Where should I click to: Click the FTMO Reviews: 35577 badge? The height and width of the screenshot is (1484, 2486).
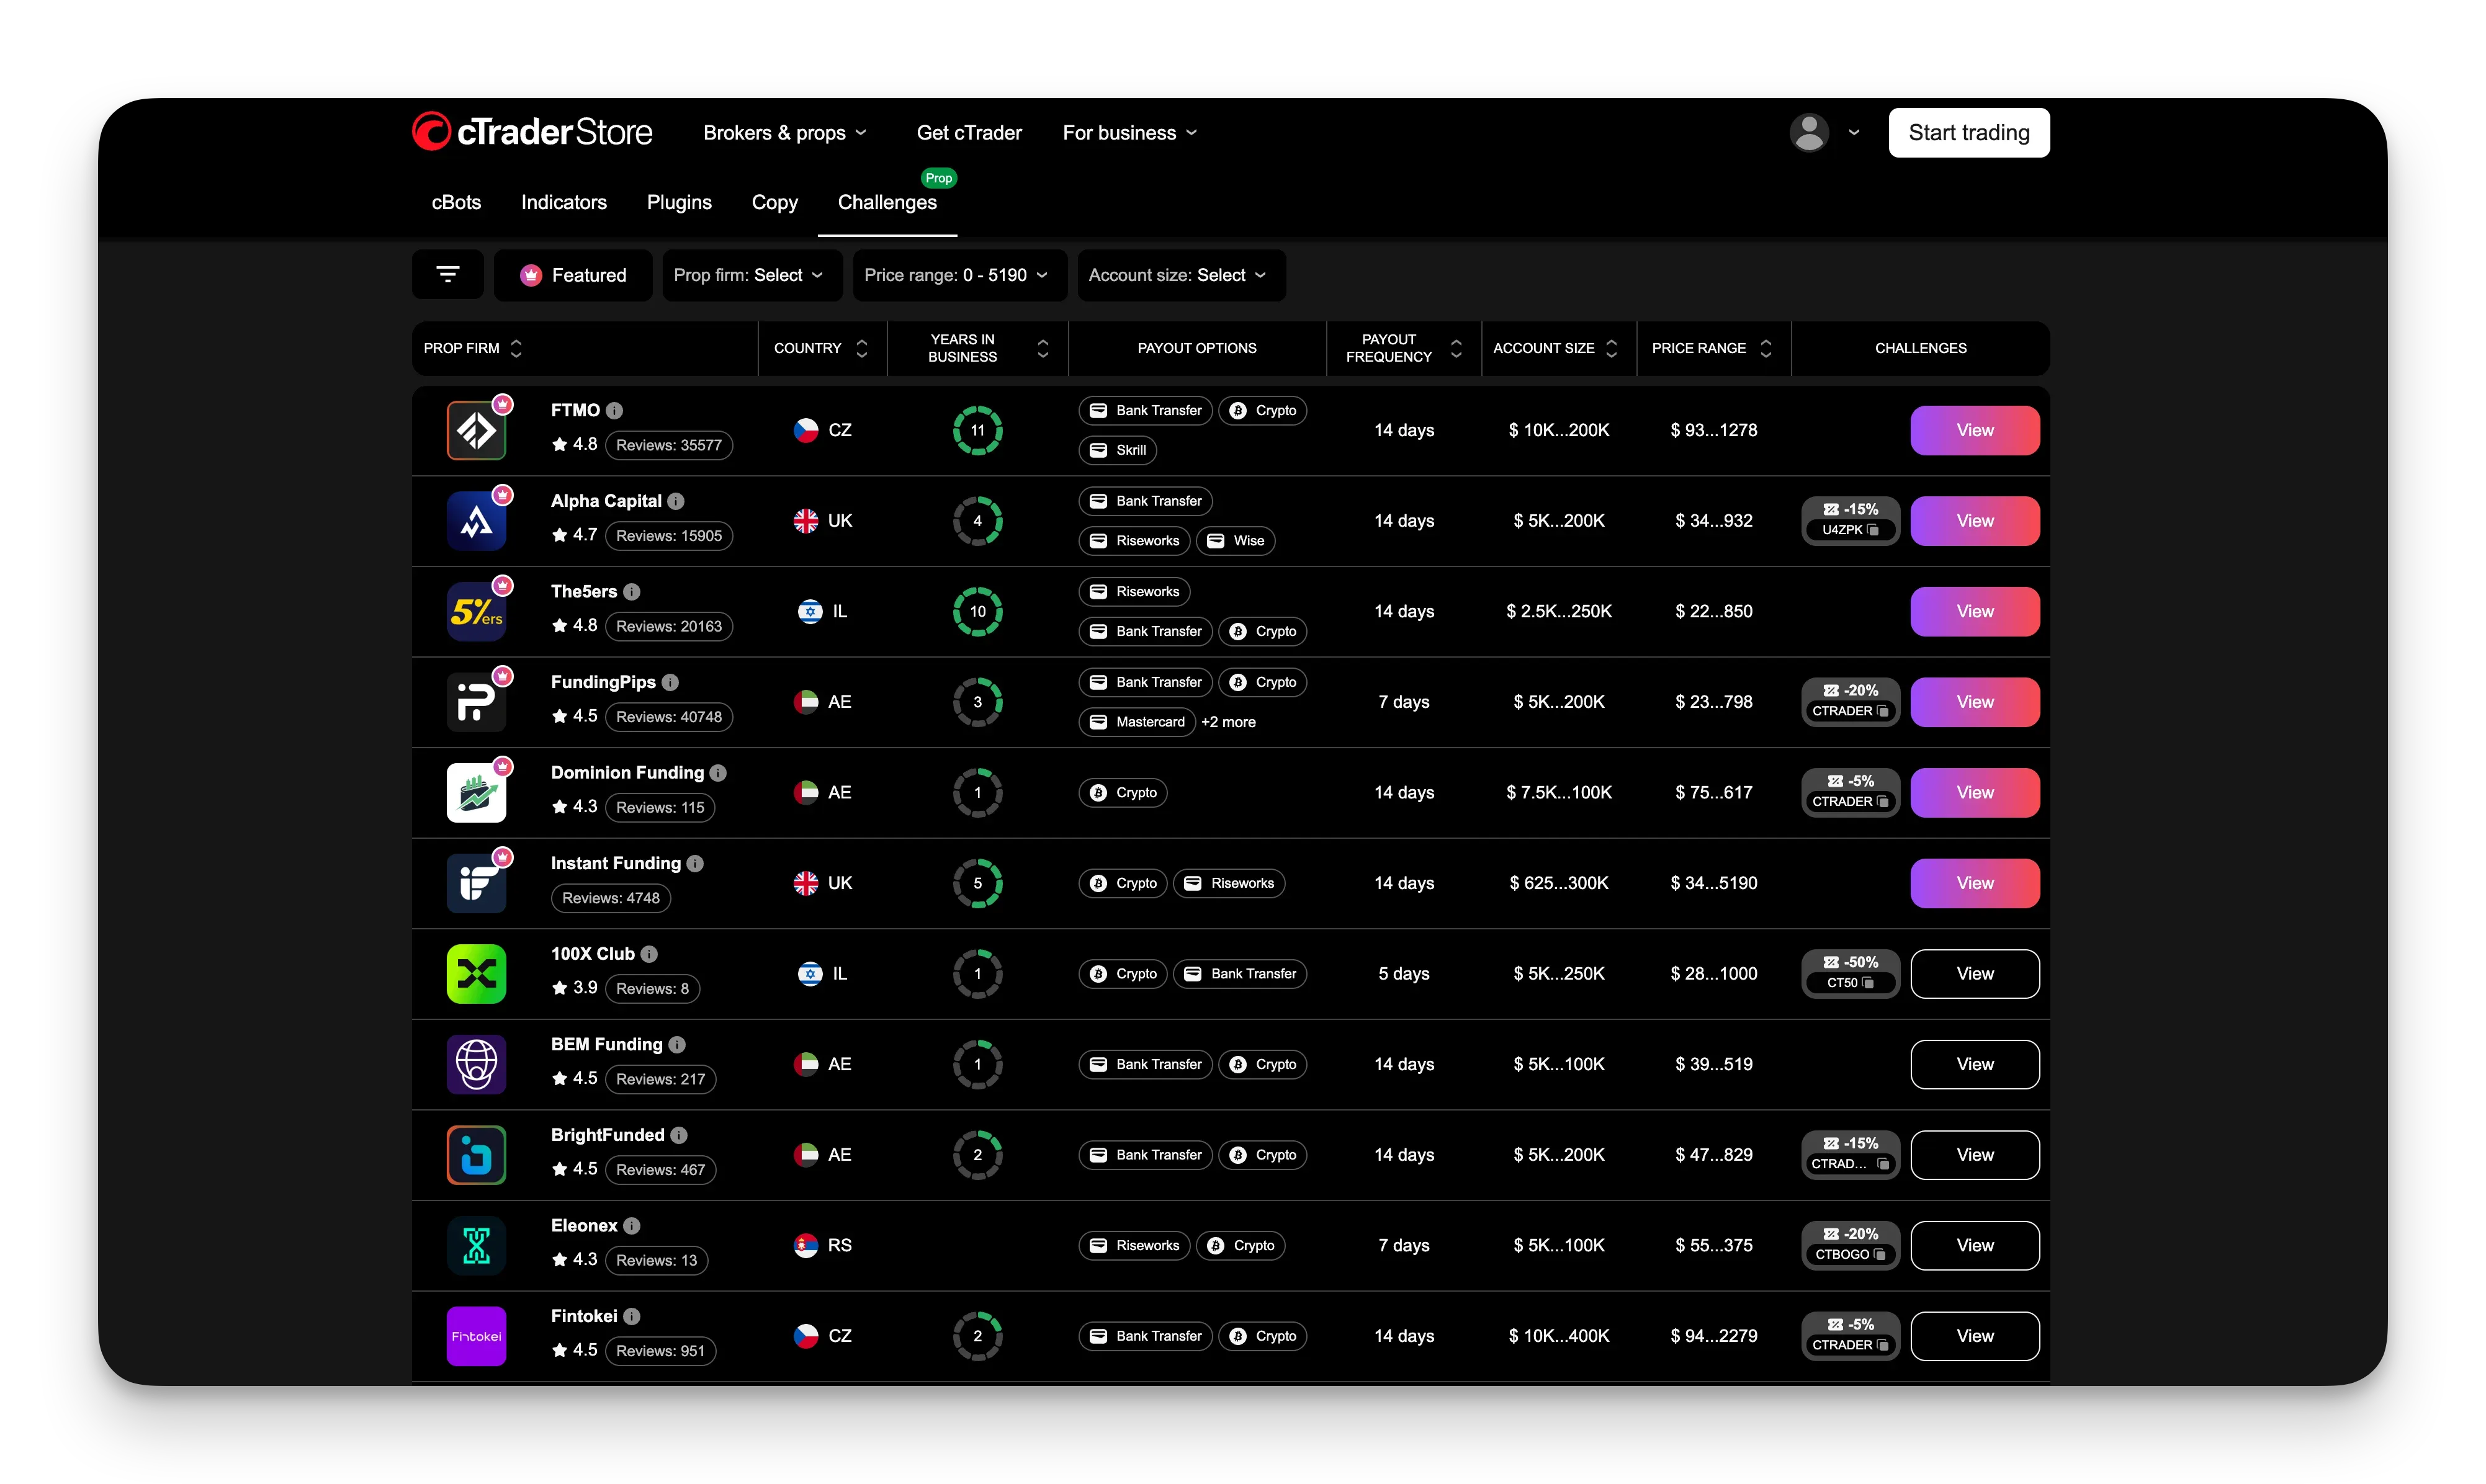[x=668, y=445]
